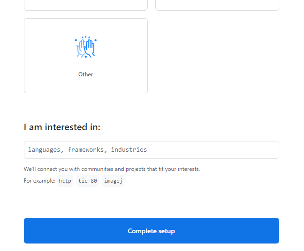Click the darker blue right hand in the icon

click(x=90, y=48)
